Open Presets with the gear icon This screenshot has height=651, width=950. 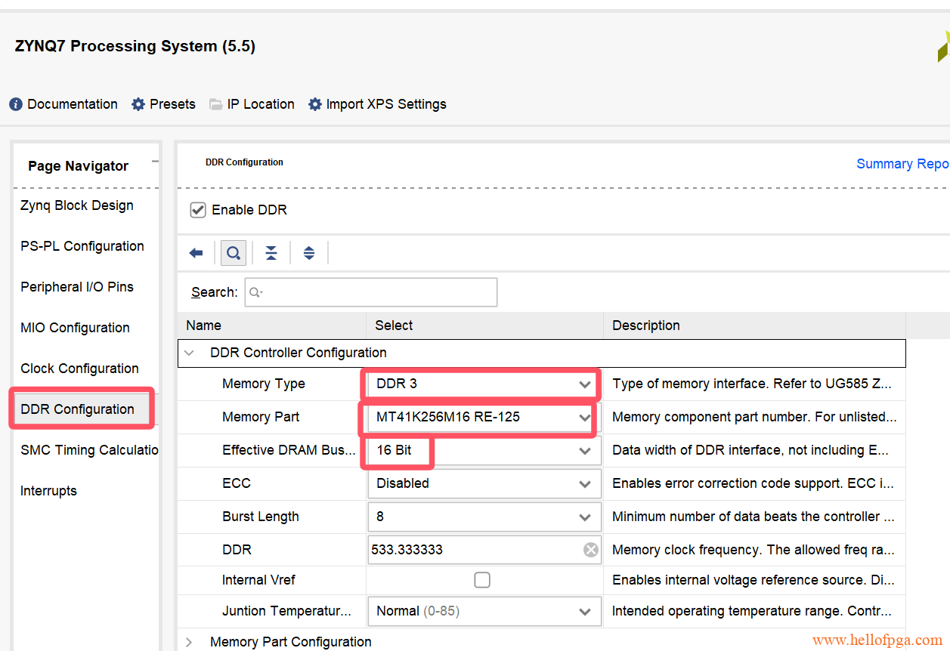pyautogui.click(x=138, y=104)
